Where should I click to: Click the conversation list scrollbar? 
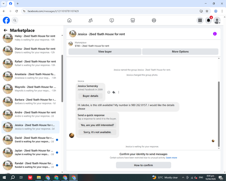[x=62, y=78]
